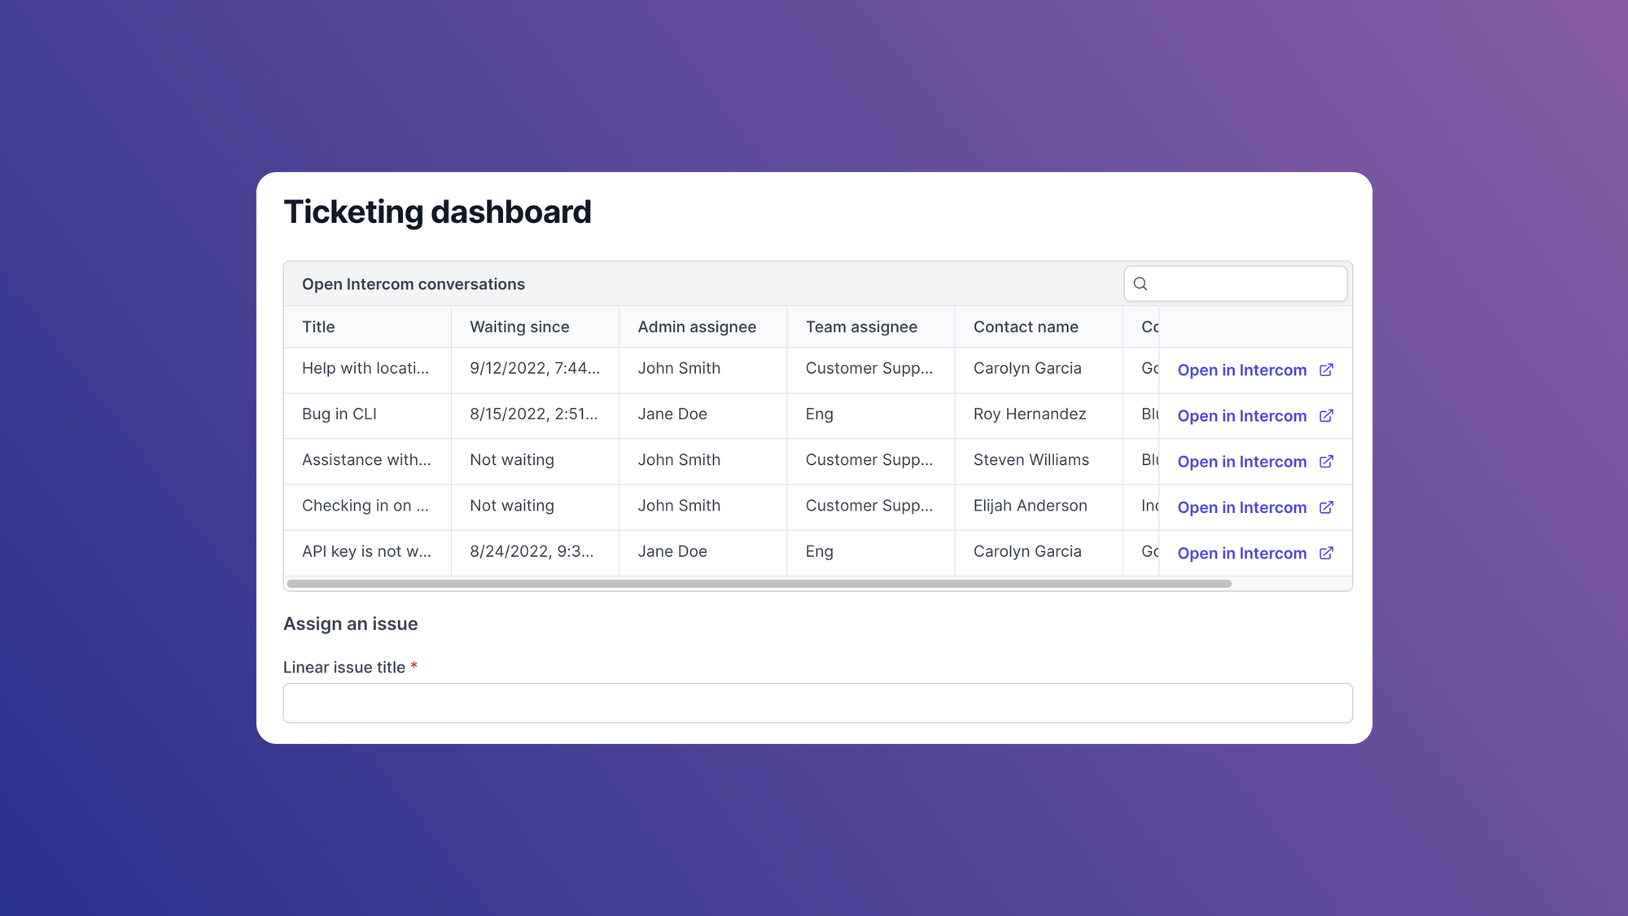Click the Admin assignee column header

(702, 327)
